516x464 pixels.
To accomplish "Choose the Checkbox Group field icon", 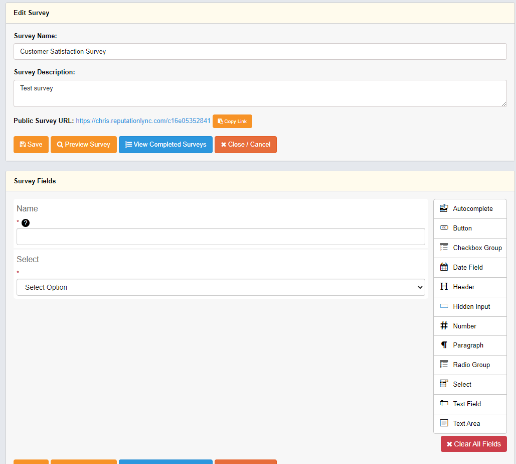I will pos(444,247).
